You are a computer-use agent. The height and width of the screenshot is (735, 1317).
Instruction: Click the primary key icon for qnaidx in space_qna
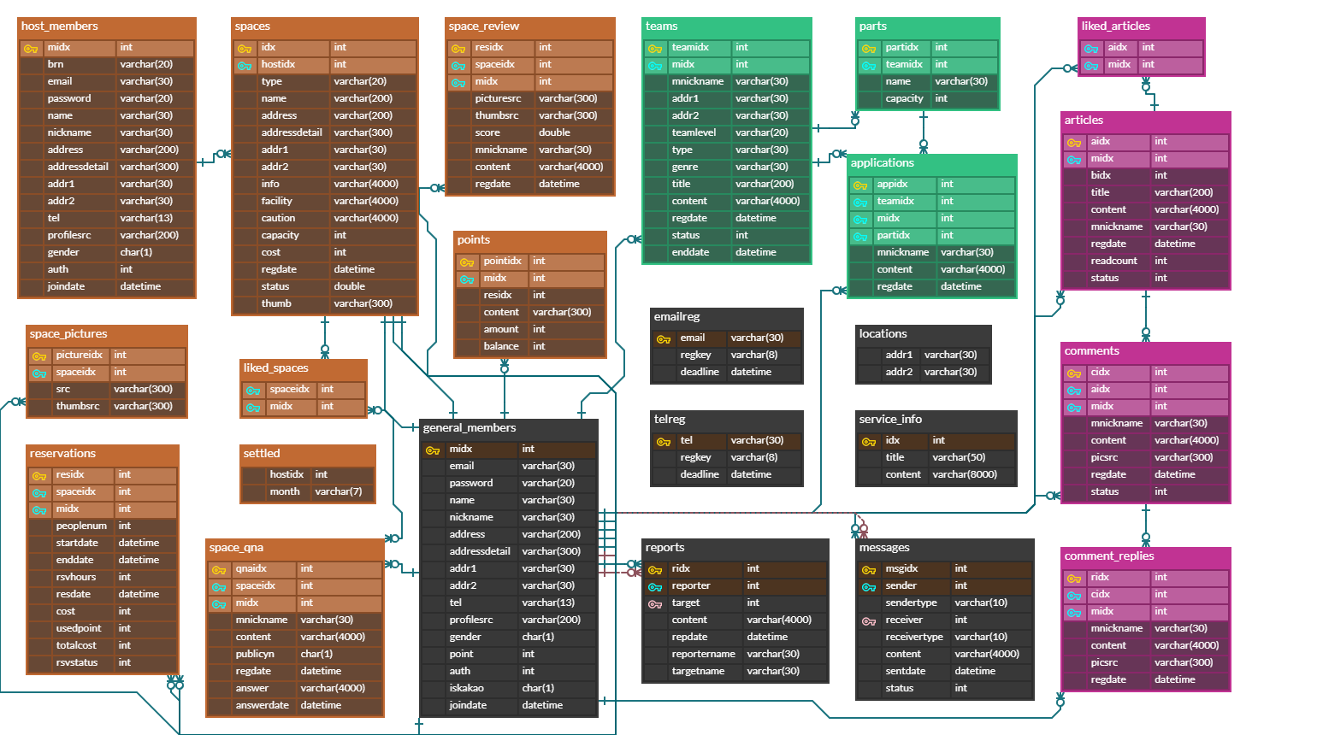coord(217,568)
